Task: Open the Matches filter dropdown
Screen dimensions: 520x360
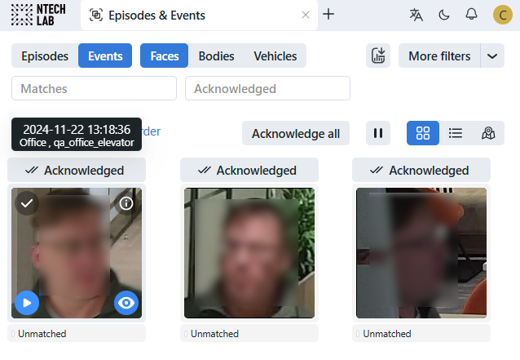Action: pos(94,88)
